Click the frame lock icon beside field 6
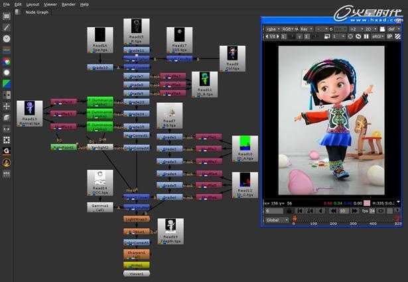Image resolution: width=408 pixels, height=282 pixels. (289, 211)
